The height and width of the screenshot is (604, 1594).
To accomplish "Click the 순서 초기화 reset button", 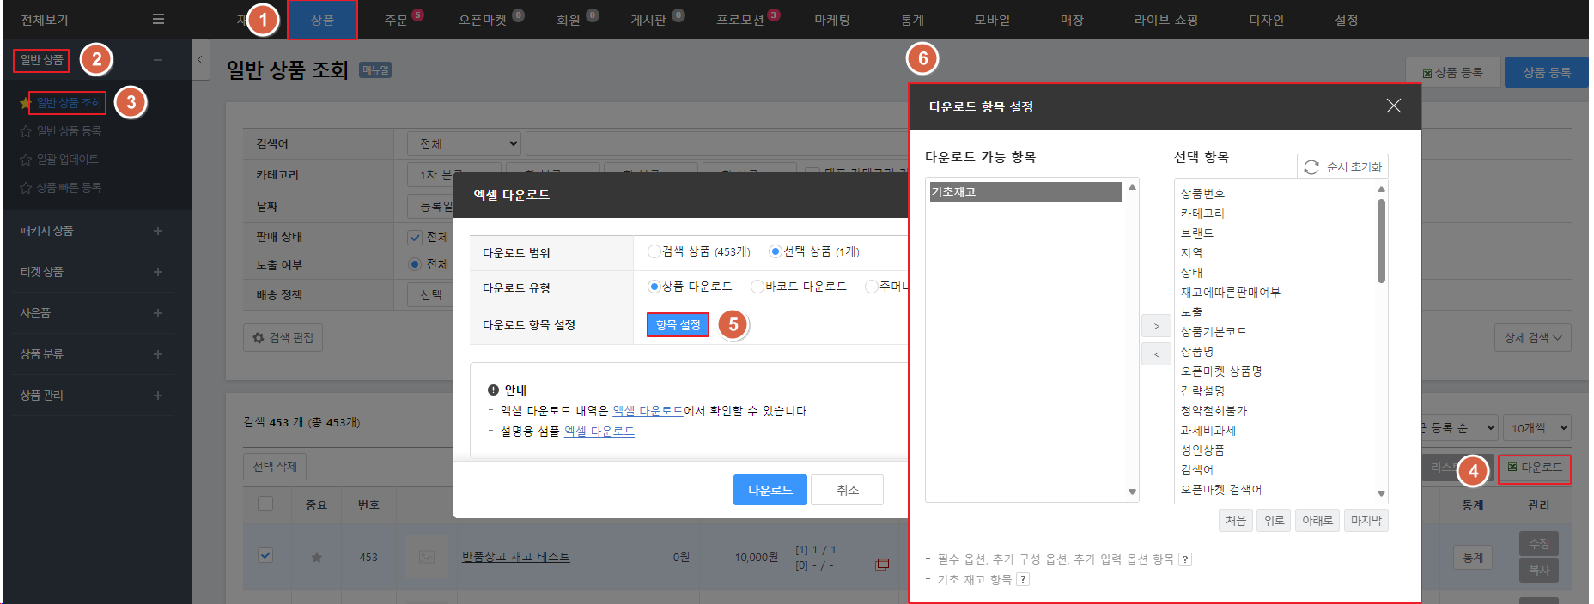I will [x=1342, y=166].
